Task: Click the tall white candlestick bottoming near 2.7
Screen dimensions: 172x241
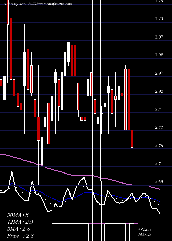Action: pyautogui.click(x=42, y=151)
